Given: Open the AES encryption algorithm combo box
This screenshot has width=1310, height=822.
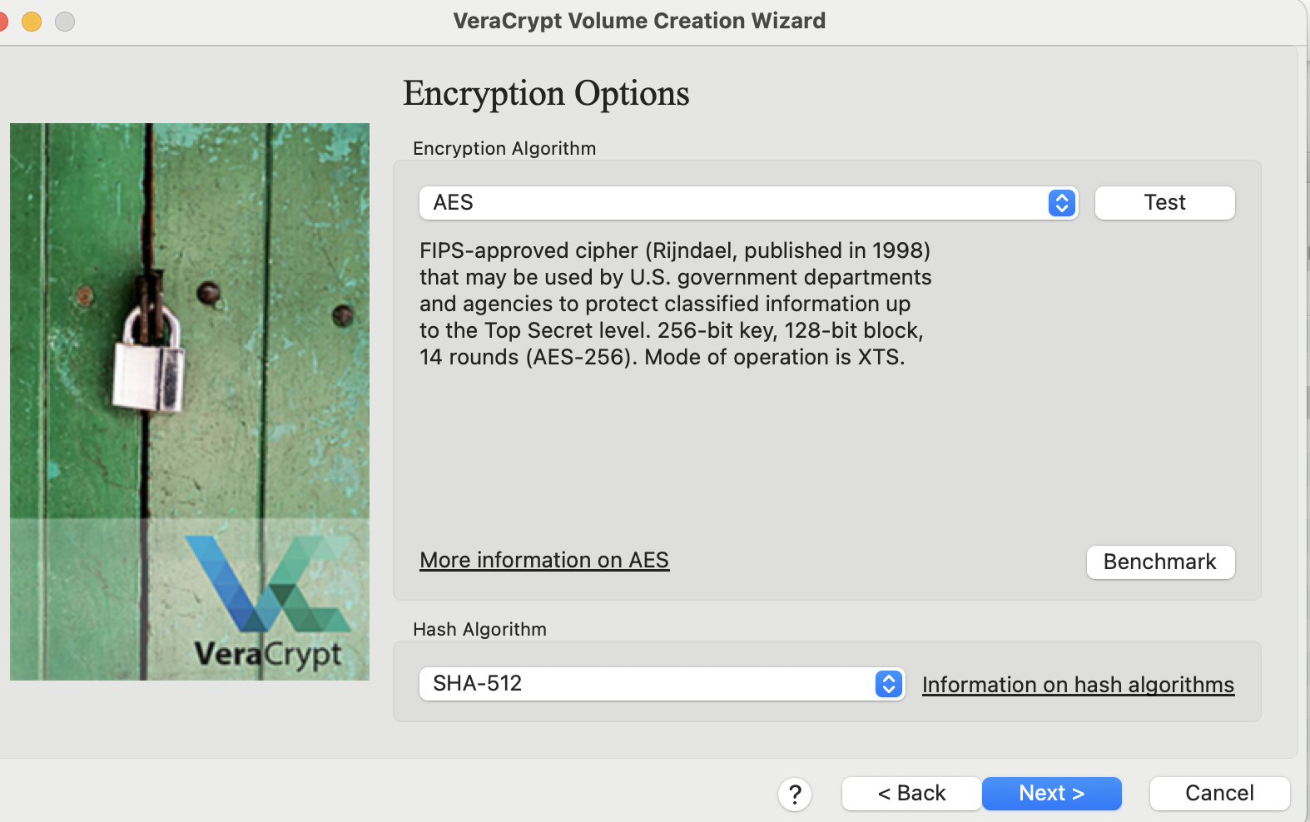Looking at the screenshot, I should (748, 203).
